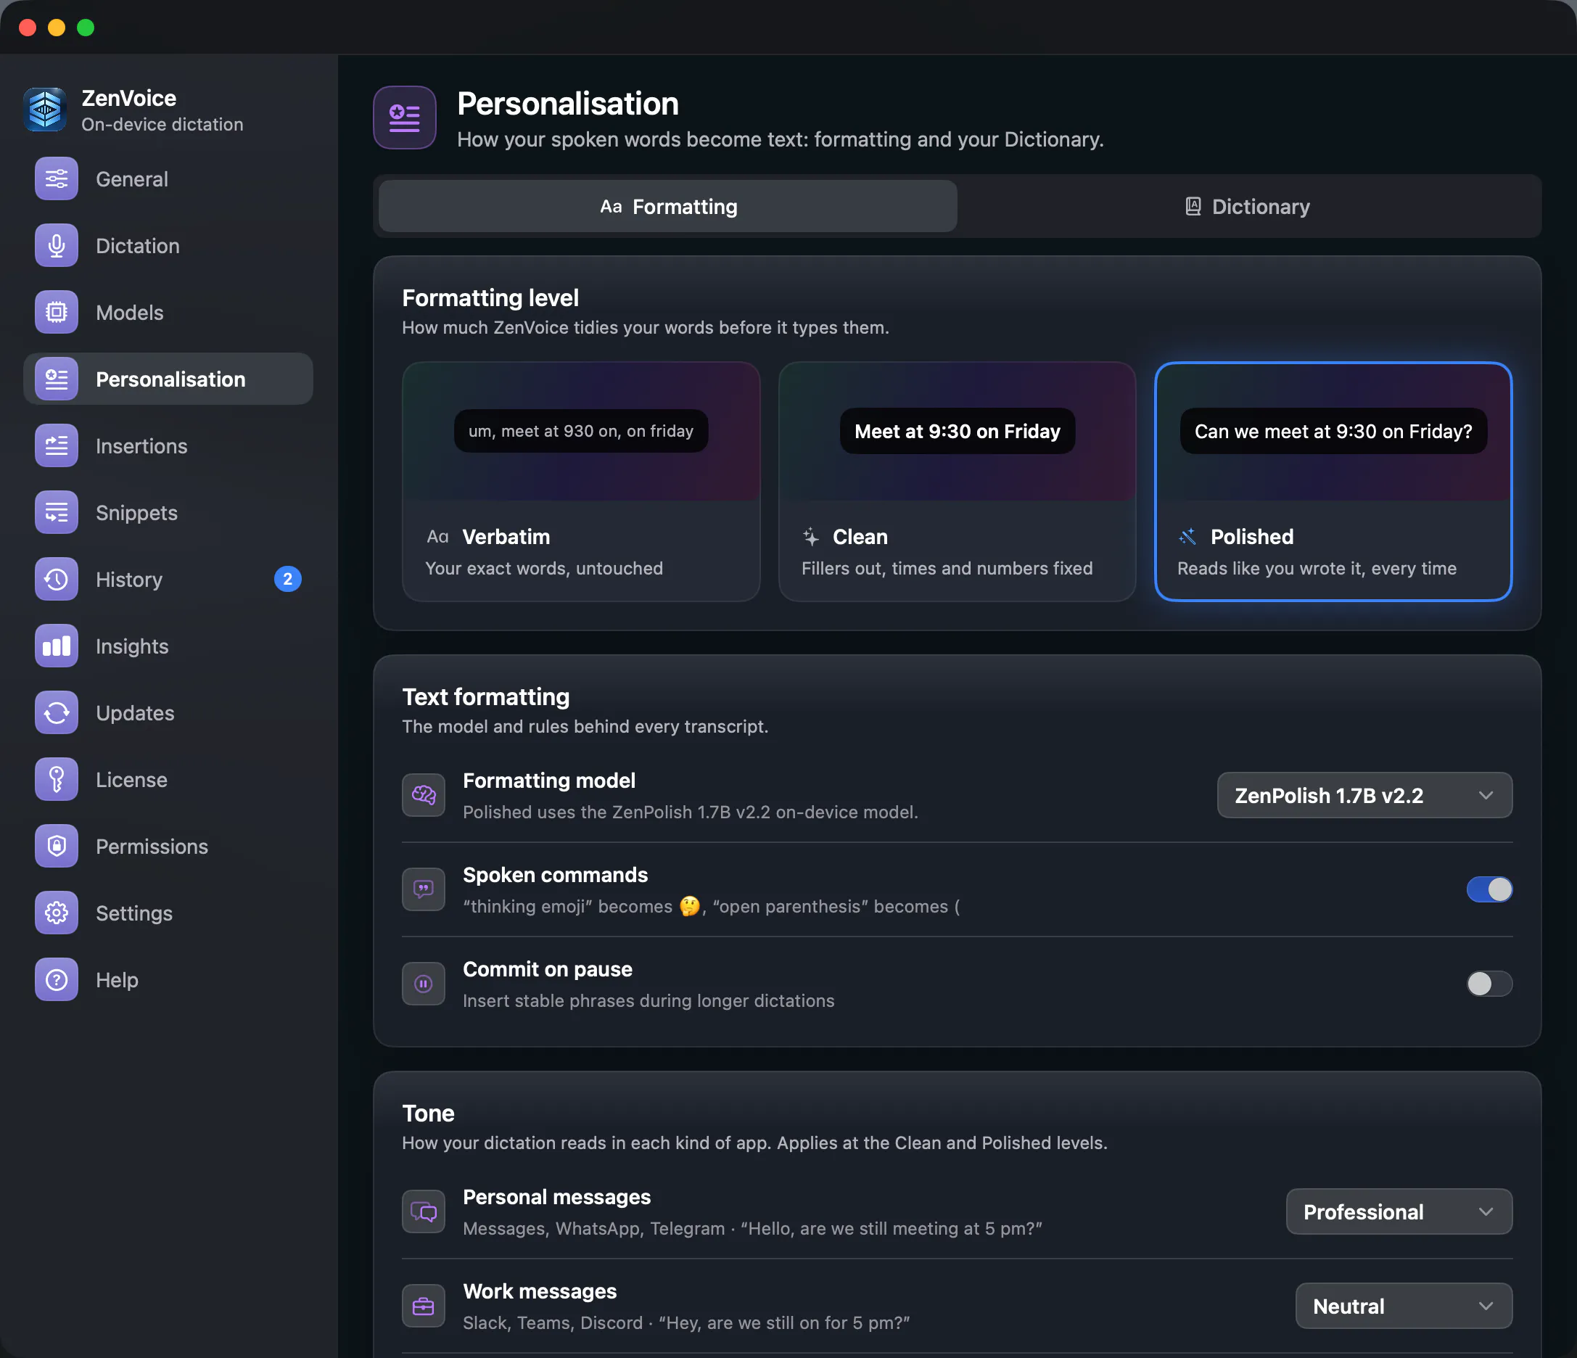Select Personalisation in the sidebar

[168, 379]
